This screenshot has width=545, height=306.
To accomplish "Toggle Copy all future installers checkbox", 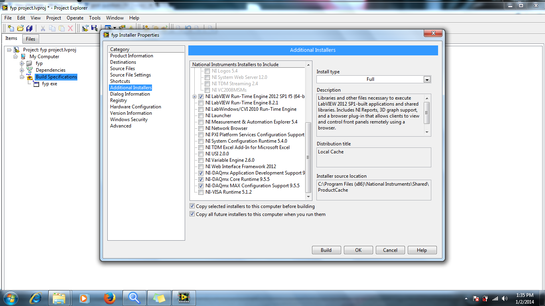I will 192,214.
